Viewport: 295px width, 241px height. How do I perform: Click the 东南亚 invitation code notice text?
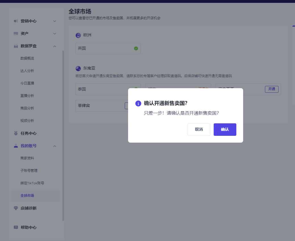tap(154, 76)
